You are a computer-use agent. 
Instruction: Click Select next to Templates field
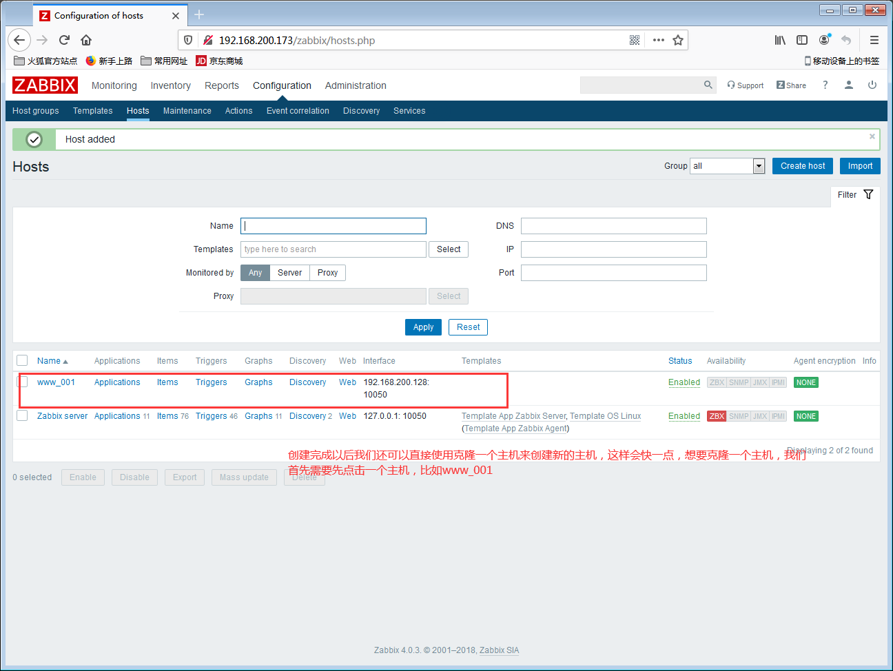pos(449,249)
